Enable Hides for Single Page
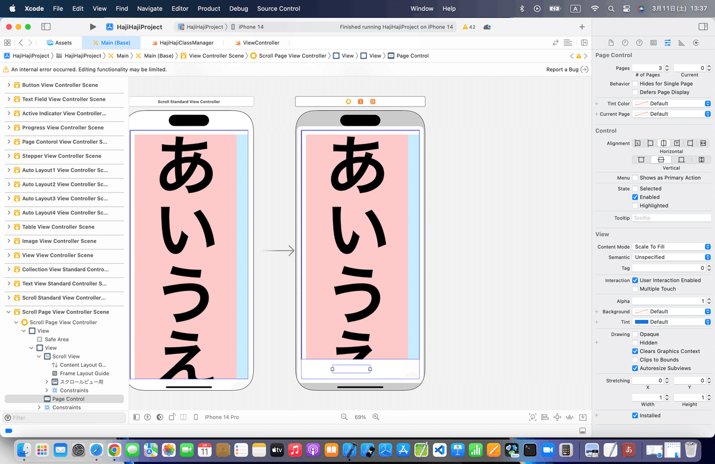The height and width of the screenshot is (464, 715). coord(635,83)
